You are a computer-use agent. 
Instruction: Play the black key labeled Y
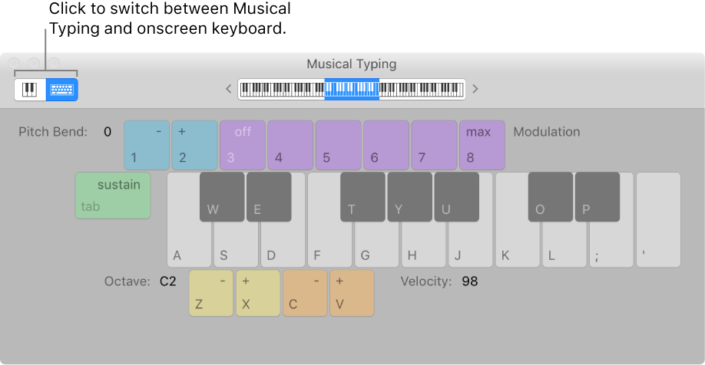tap(409, 197)
